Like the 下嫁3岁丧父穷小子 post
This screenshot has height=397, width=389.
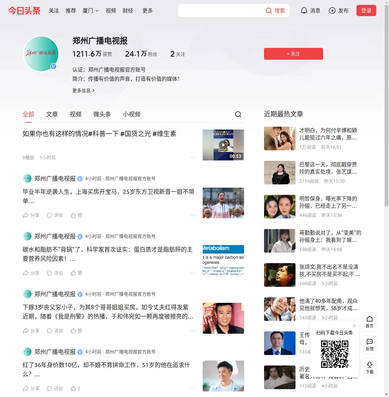pos(76,331)
